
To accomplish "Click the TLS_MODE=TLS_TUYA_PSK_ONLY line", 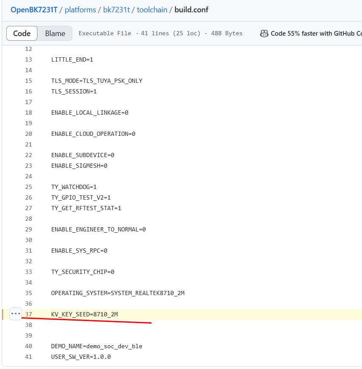I will click(x=97, y=81).
